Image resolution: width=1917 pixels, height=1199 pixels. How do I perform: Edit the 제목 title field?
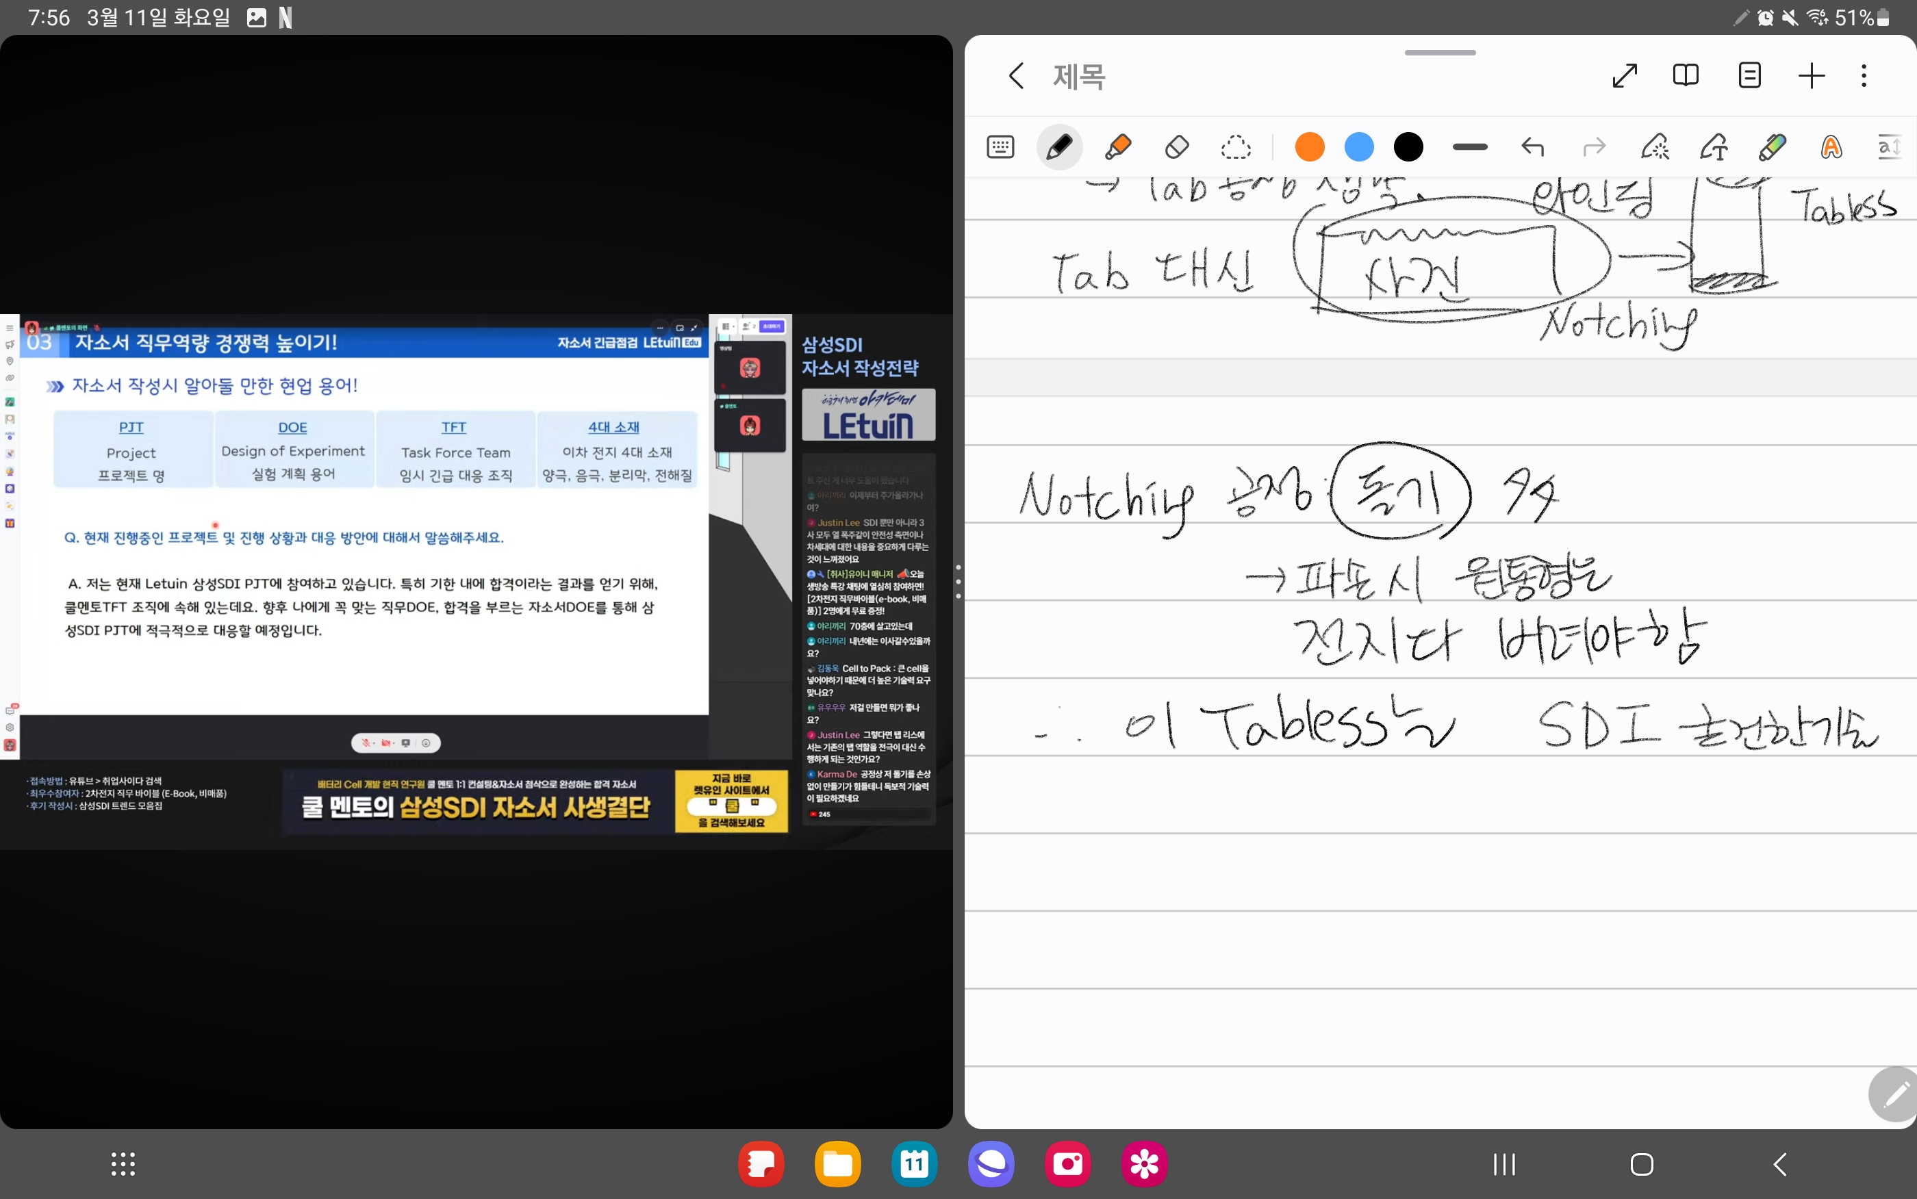[x=1079, y=77]
